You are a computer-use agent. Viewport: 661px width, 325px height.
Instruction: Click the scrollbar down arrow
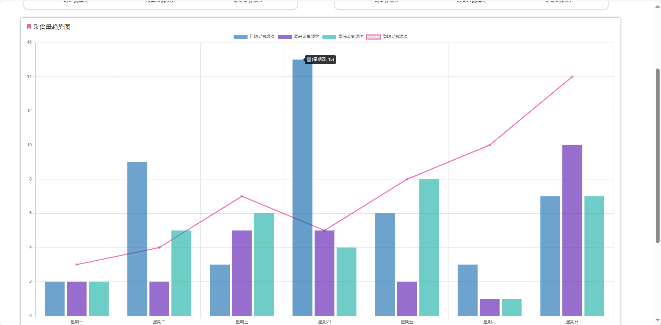pyautogui.click(x=658, y=320)
